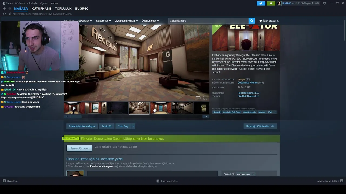Click the Oyun Ekle plus icon
346x194 pixels.
[x=4, y=181]
